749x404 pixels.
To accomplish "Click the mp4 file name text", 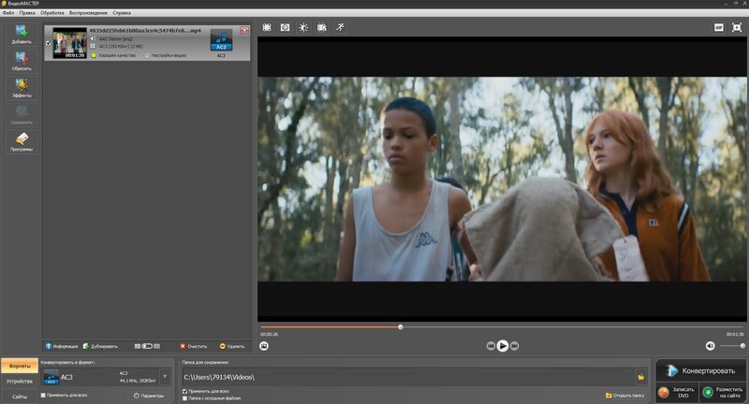I will (145, 31).
